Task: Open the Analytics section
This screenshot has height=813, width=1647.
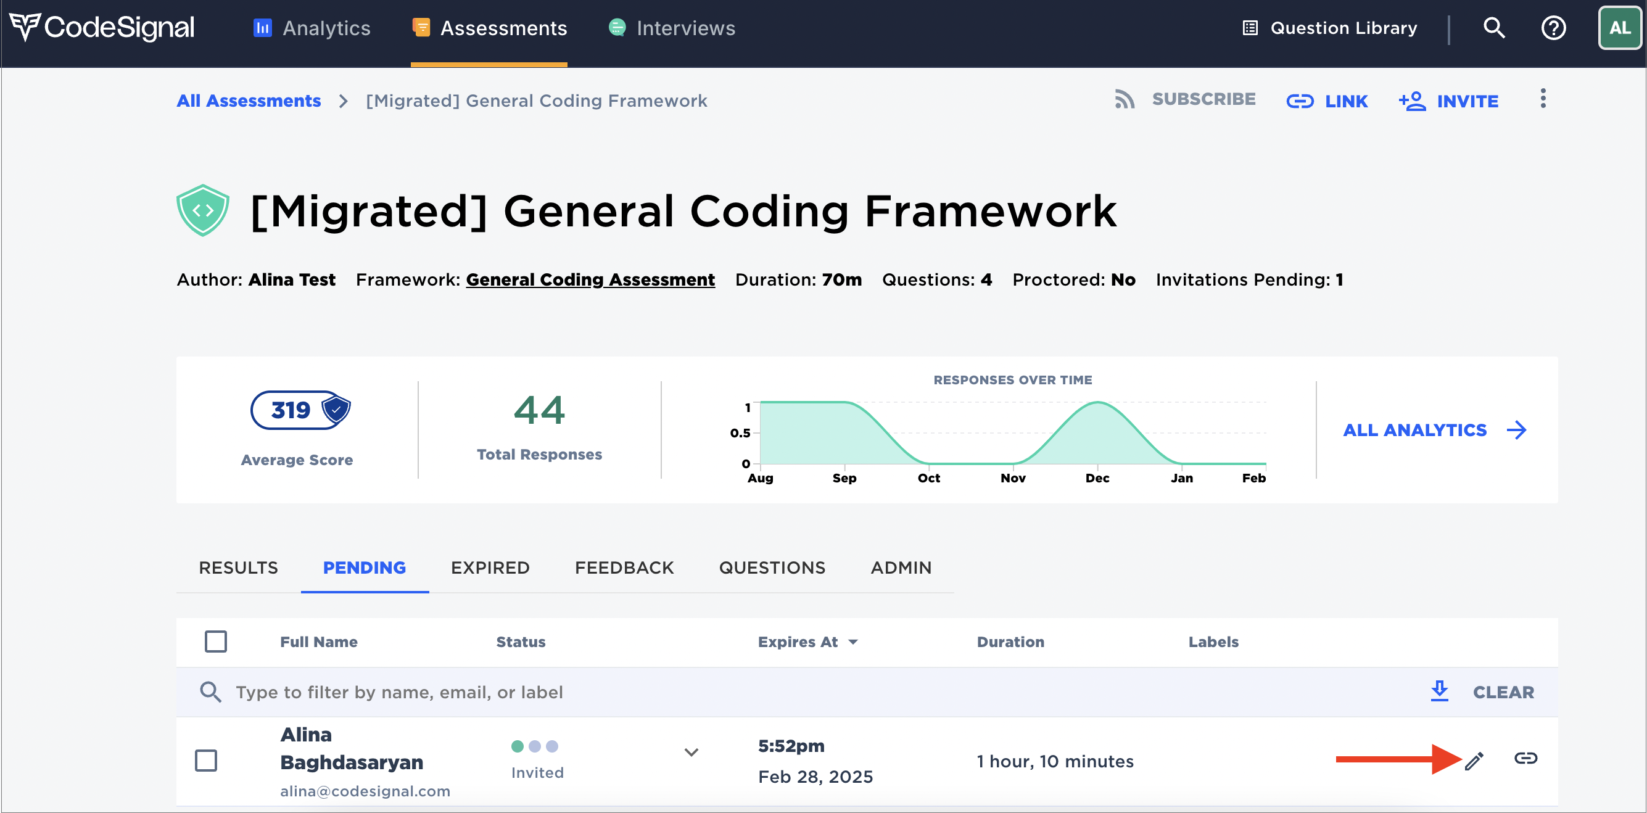Action: (x=312, y=28)
